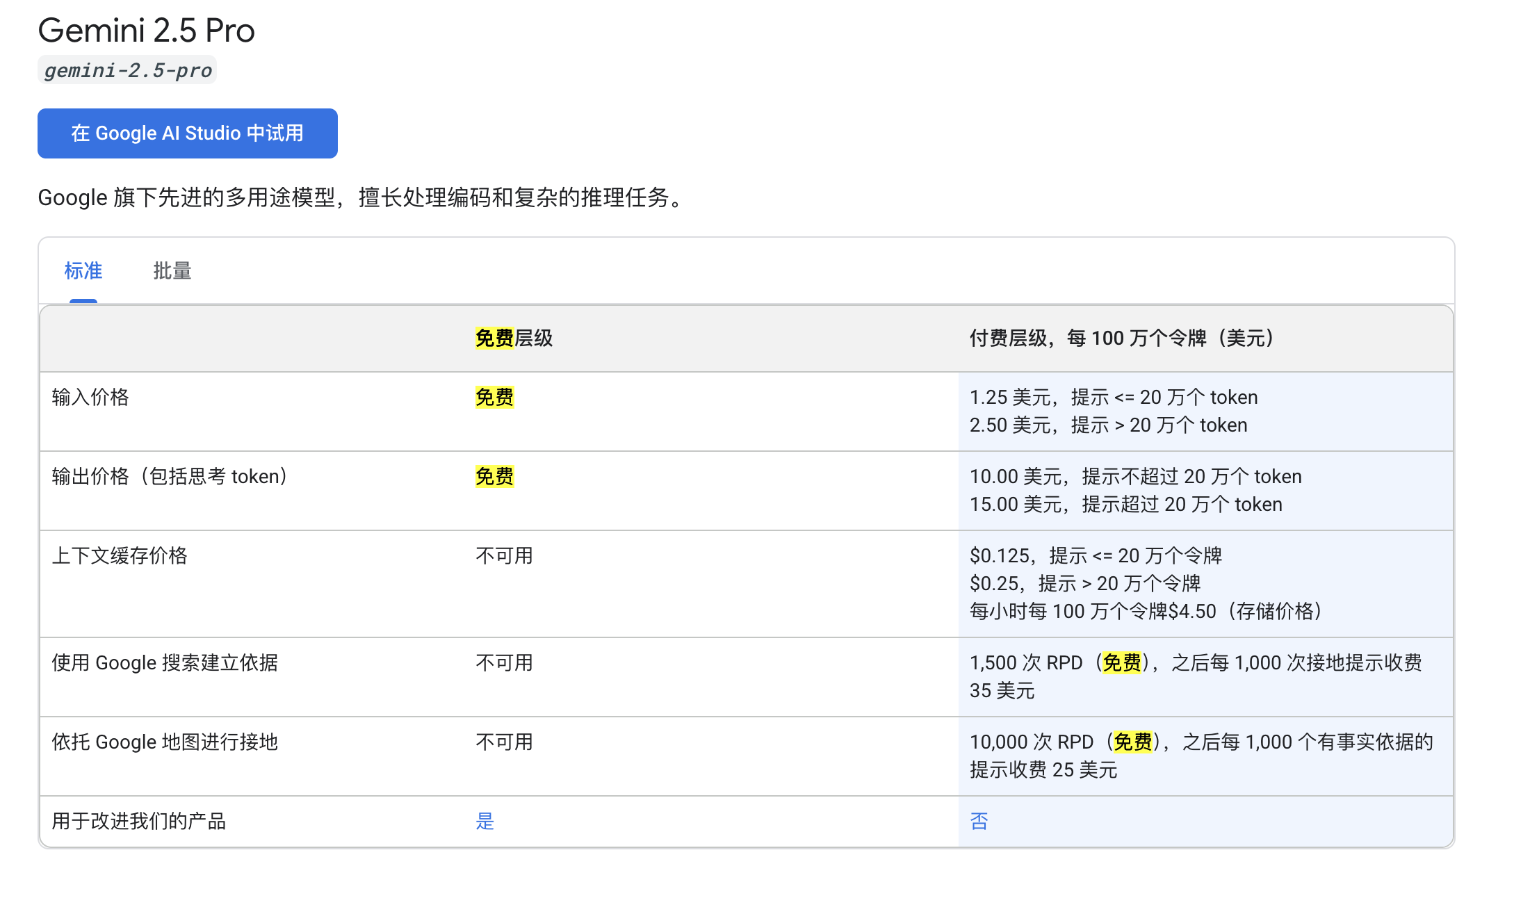Click the 10,000 次 RPD maps price text
This screenshot has width=1514, height=905.
point(1202,756)
